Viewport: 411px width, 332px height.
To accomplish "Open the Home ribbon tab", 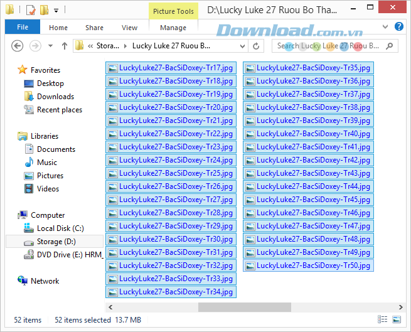I will click(58, 28).
